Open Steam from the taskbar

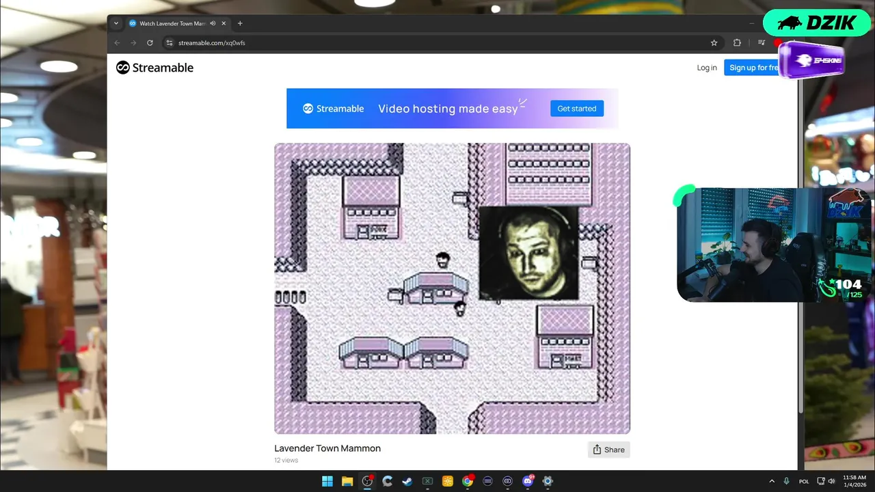pyautogui.click(x=407, y=481)
